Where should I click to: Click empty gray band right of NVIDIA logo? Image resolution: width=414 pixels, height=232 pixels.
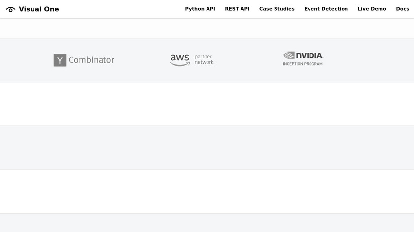coord(370,60)
